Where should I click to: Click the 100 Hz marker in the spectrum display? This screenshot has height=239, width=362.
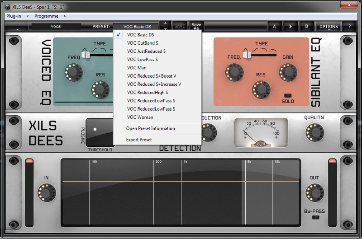94,162
